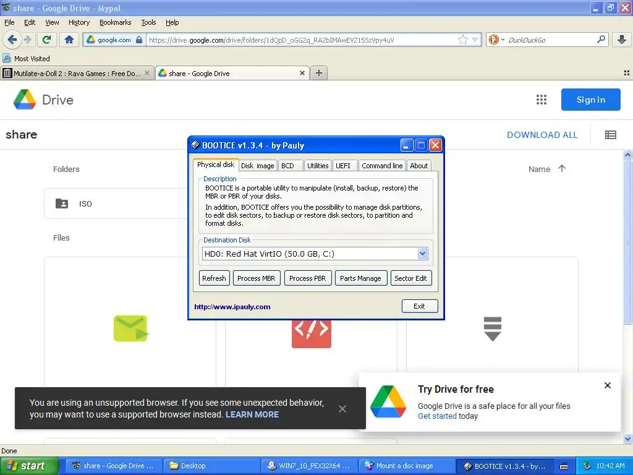Switch to the Command line tab
The height and width of the screenshot is (475, 633).
[x=382, y=166]
